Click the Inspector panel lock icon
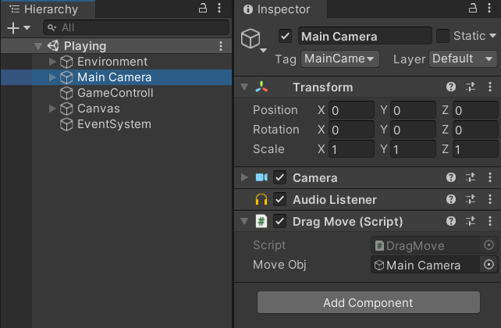The width and height of the screenshot is (501, 328). click(x=472, y=9)
